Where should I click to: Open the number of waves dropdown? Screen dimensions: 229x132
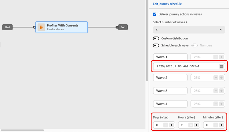pos(189,30)
